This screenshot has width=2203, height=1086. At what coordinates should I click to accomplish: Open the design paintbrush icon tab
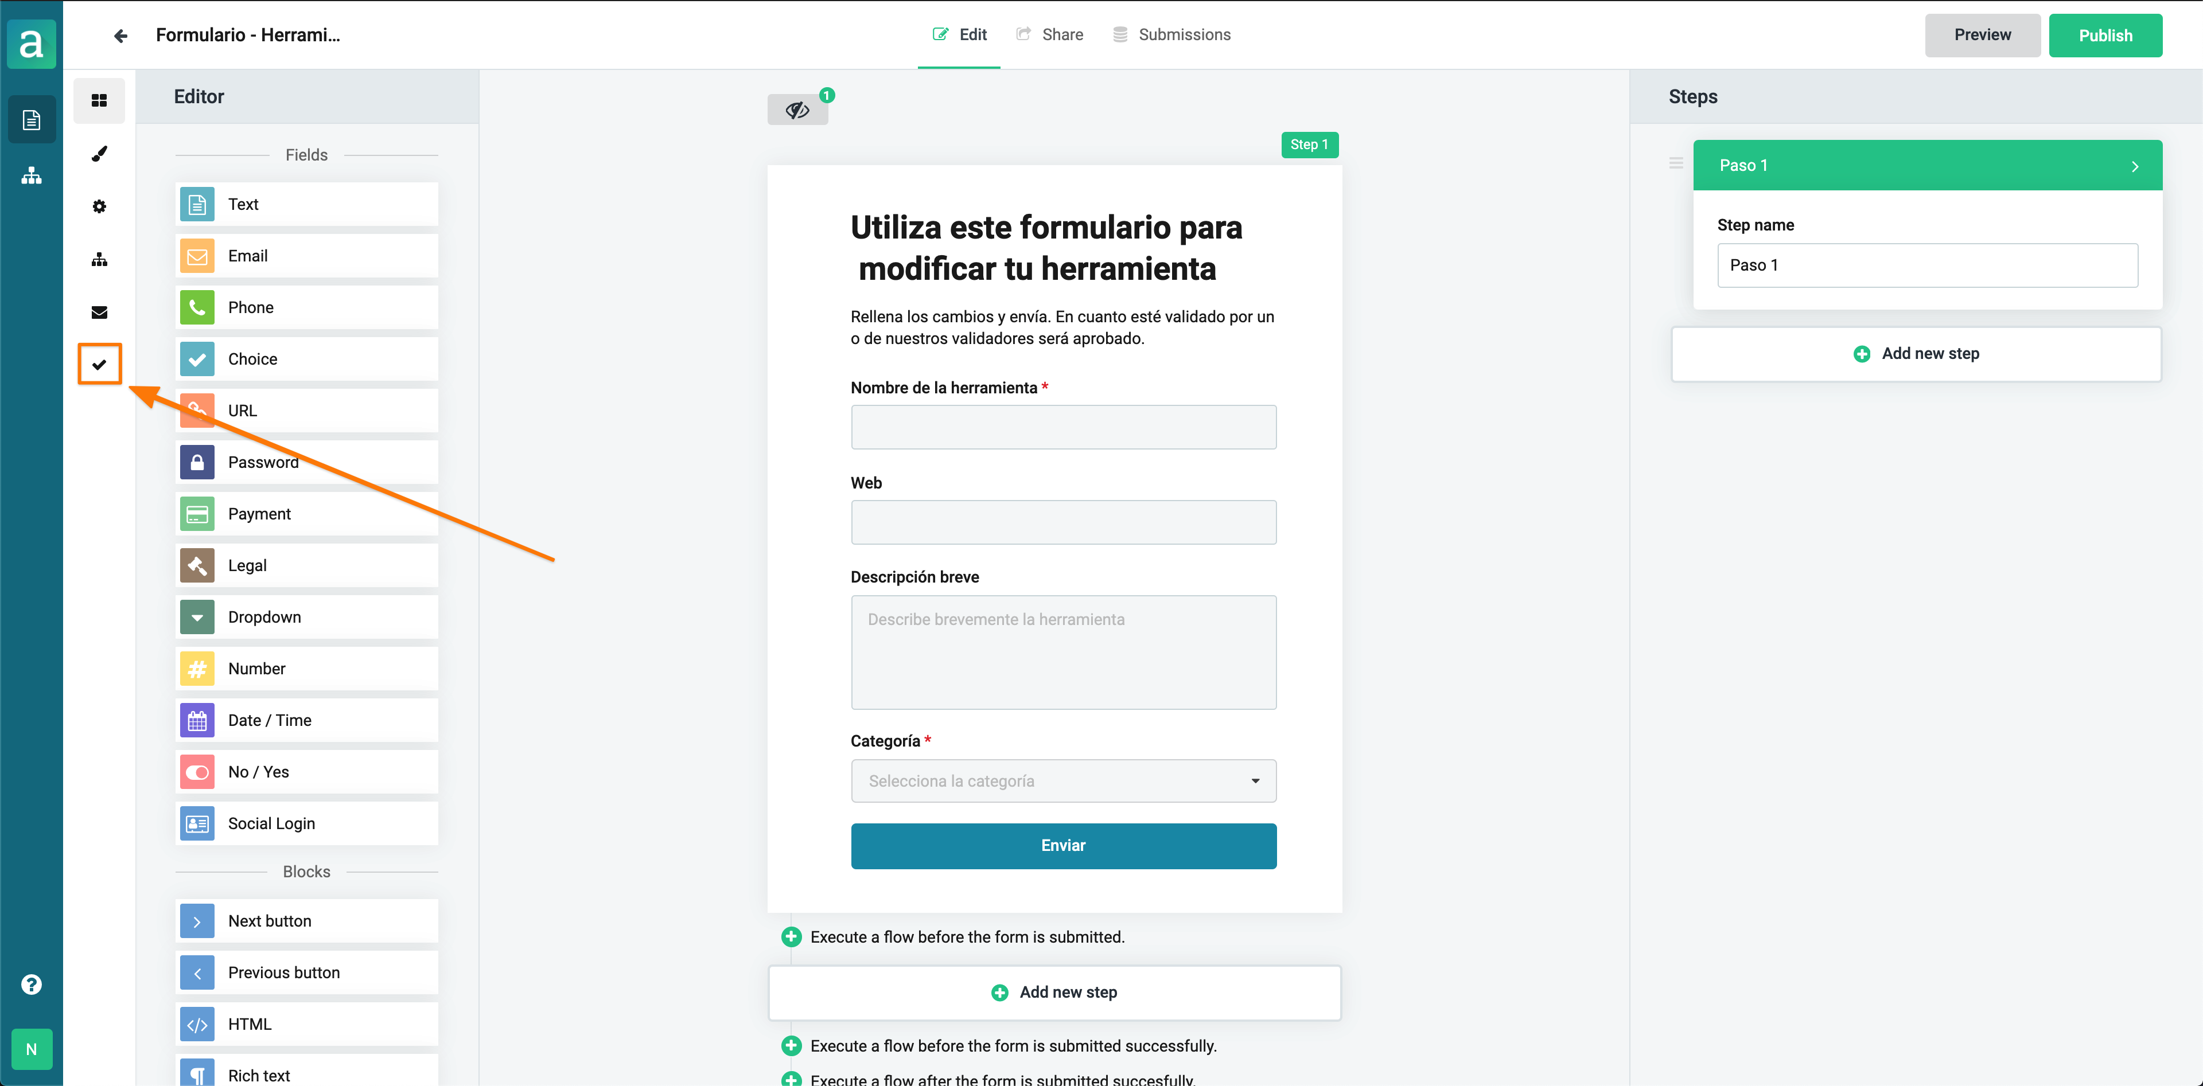[x=99, y=154]
